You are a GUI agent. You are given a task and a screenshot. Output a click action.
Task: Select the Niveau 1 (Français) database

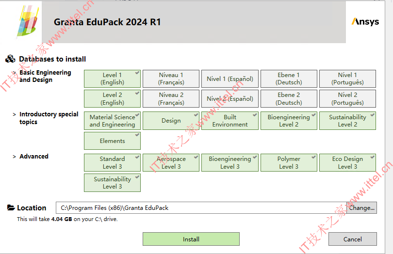(x=171, y=79)
